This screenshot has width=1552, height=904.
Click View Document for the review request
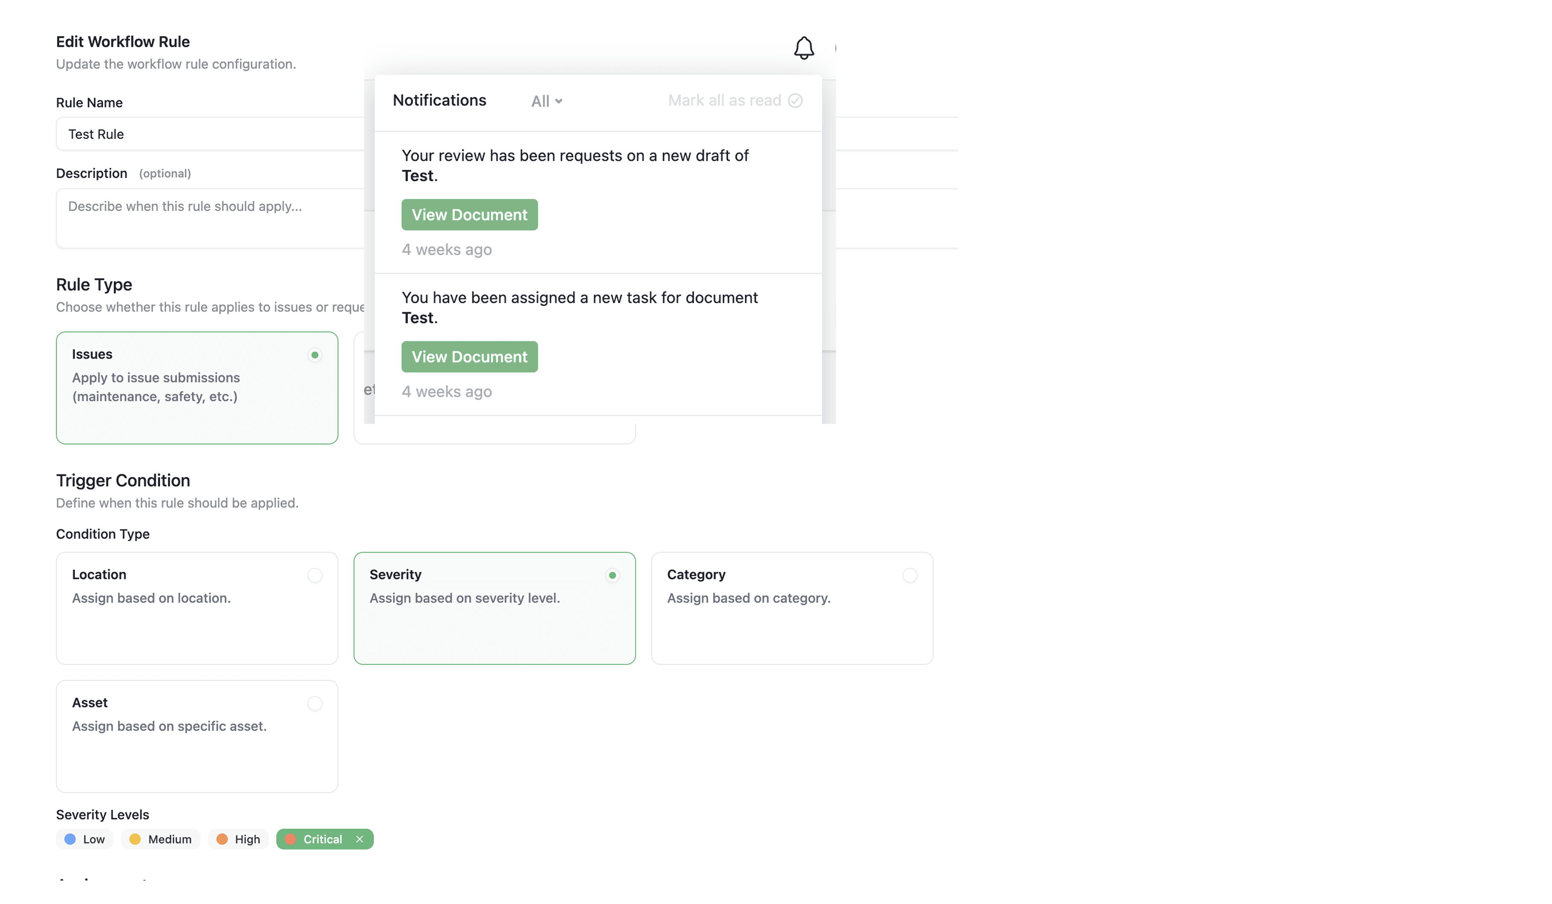(x=469, y=214)
